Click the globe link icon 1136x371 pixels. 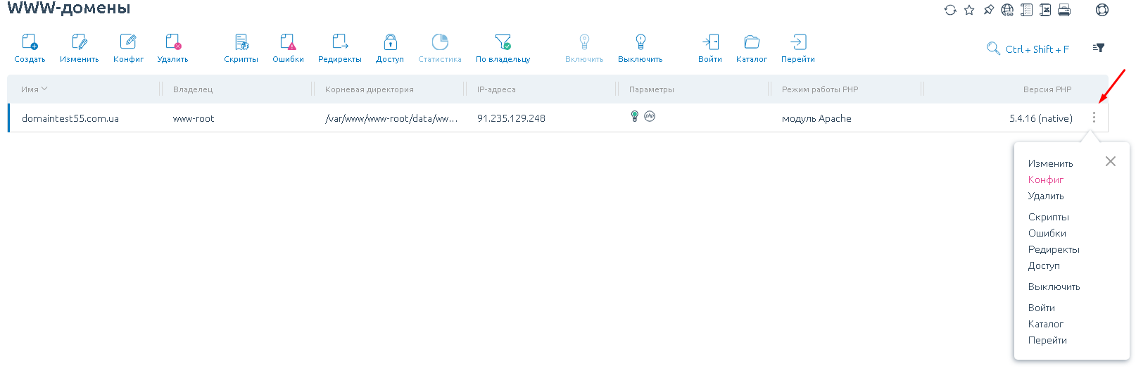point(1007,10)
